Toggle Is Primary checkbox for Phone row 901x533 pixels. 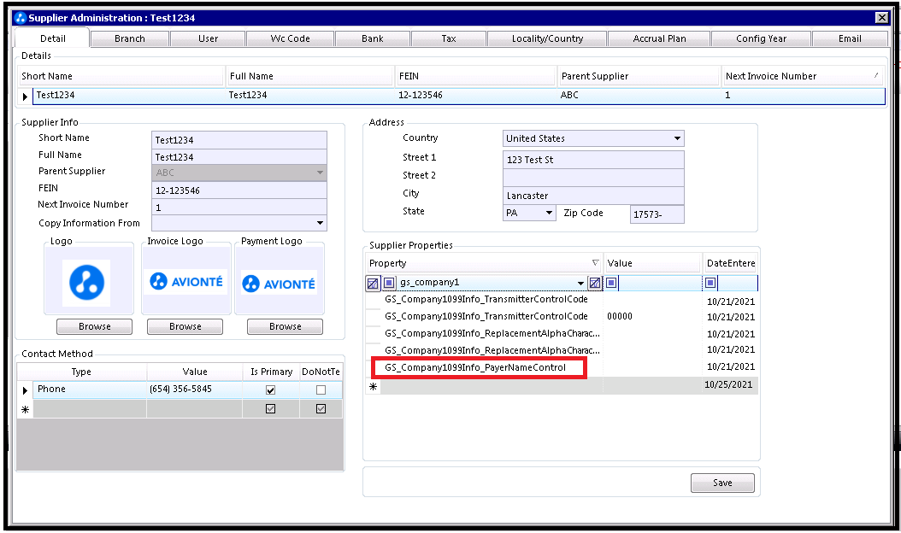[x=271, y=390]
